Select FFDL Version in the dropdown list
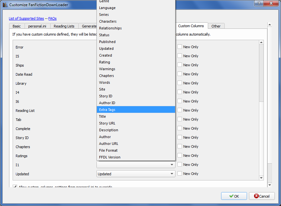This screenshot has height=206, width=281. coord(136,157)
